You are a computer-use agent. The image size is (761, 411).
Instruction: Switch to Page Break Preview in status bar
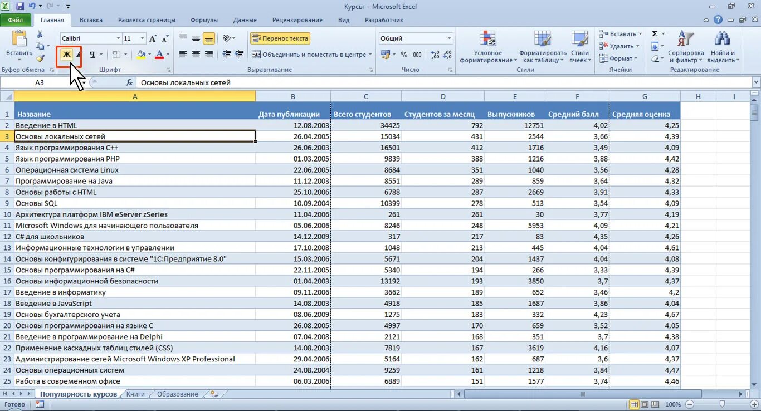(654, 404)
